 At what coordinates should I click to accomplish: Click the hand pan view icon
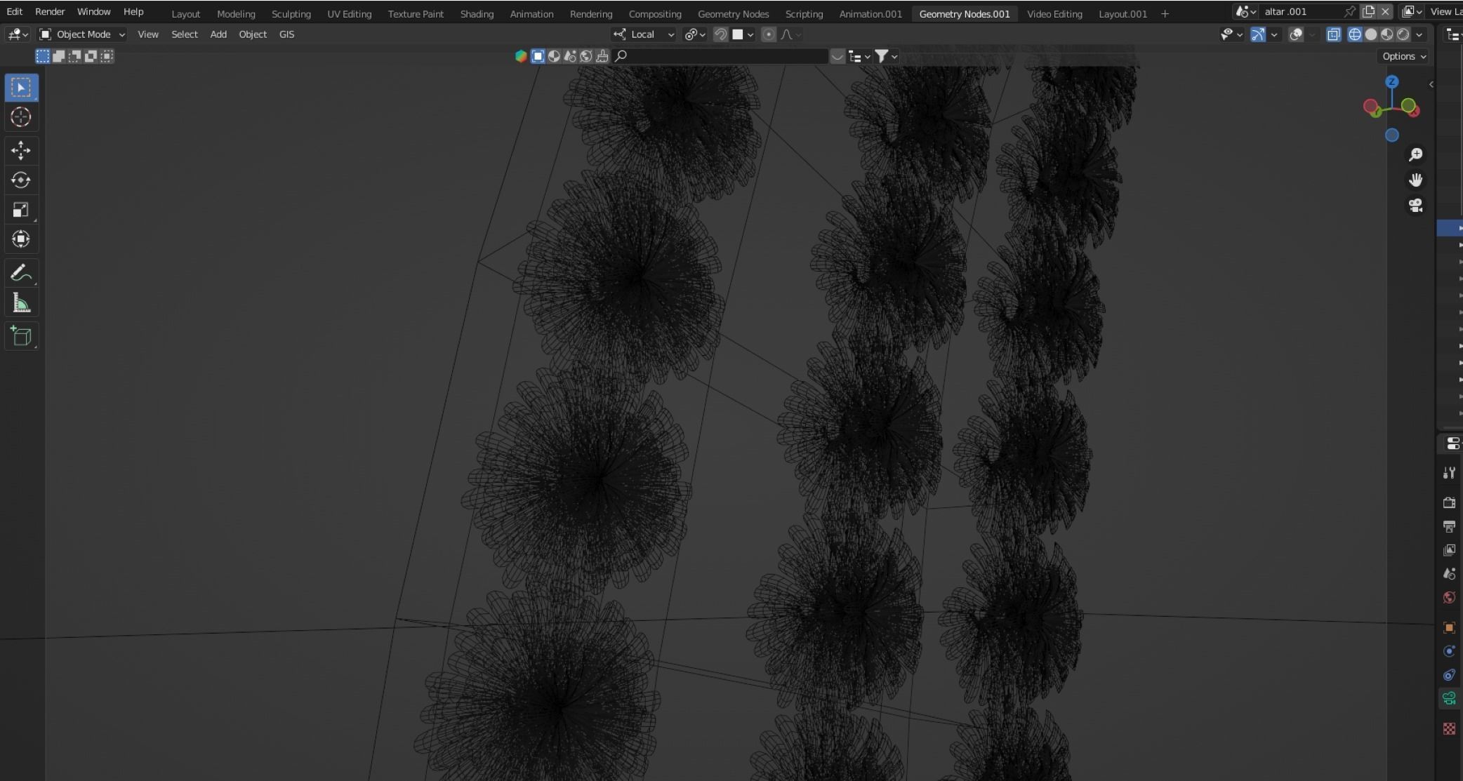pyautogui.click(x=1415, y=180)
